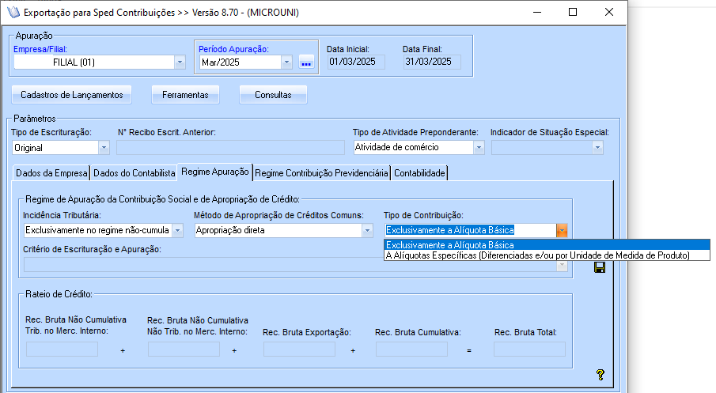This screenshot has height=393, width=716.
Task: Click the 'Período Apuração:' label
Action: (x=234, y=49)
